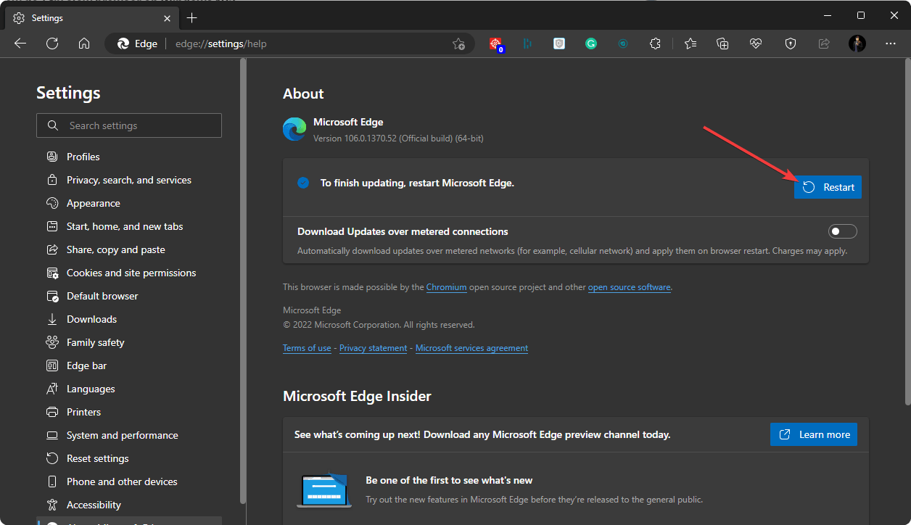911x525 pixels.
Task: Select the Settings browser tab
Action: [x=91, y=17]
